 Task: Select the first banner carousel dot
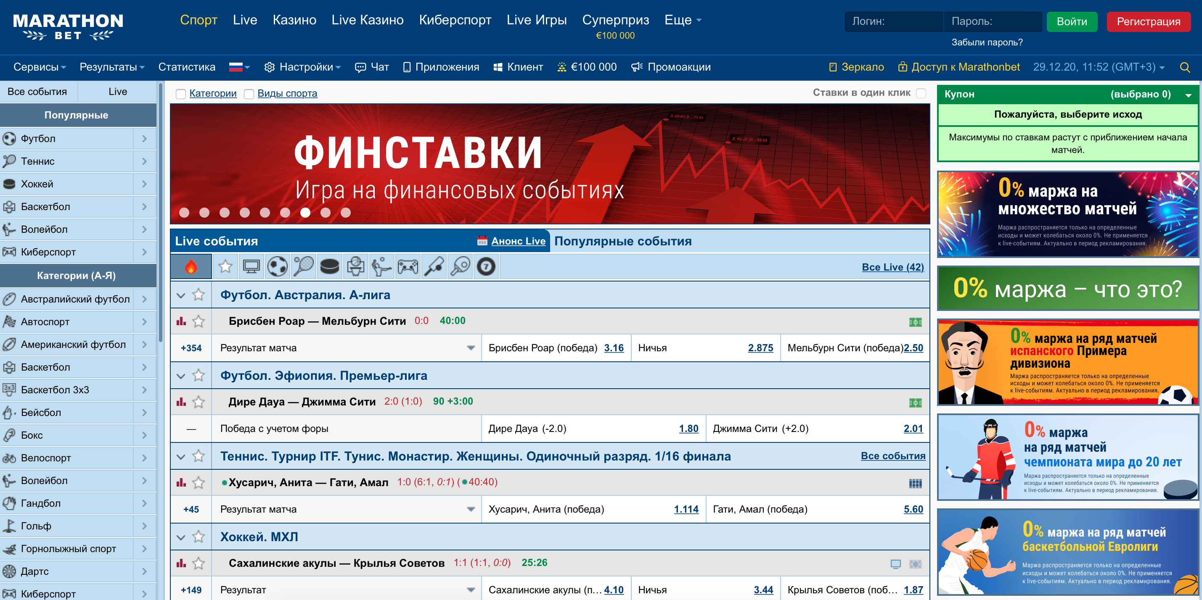tap(184, 213)
